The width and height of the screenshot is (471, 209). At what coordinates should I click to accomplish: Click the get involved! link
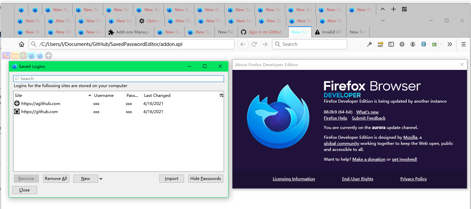coord(404,159)
